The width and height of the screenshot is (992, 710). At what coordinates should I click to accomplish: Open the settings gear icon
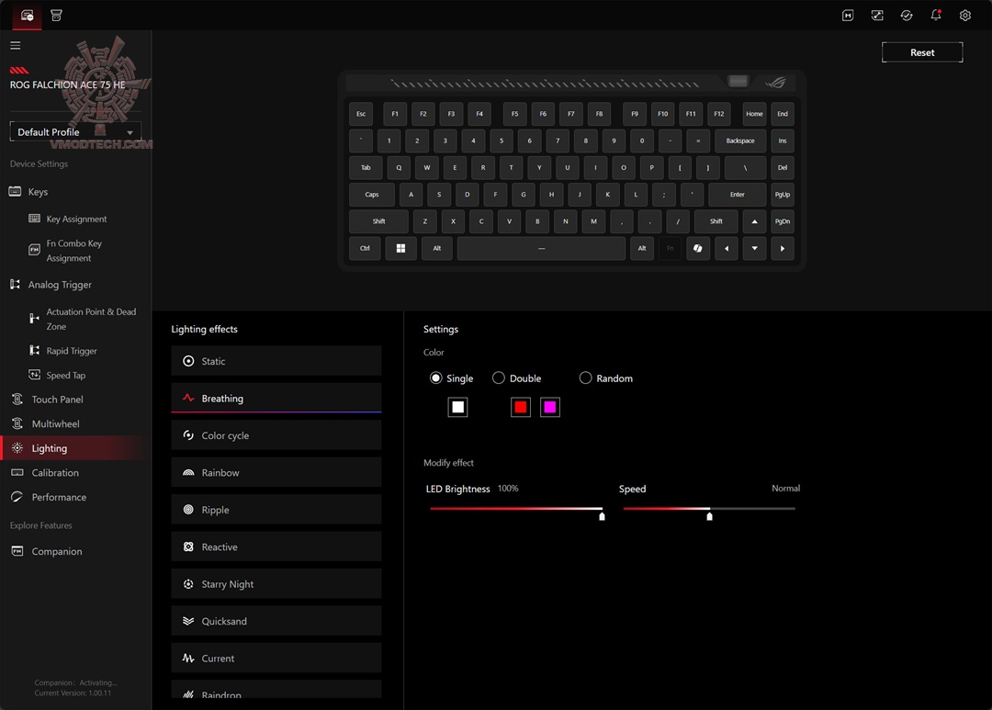(x=964, y=16)
